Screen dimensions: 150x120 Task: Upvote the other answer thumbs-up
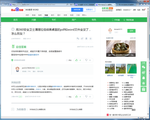click(76, 97)
